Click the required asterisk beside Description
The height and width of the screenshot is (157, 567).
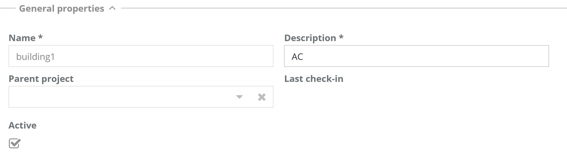(x=341, y=37)
